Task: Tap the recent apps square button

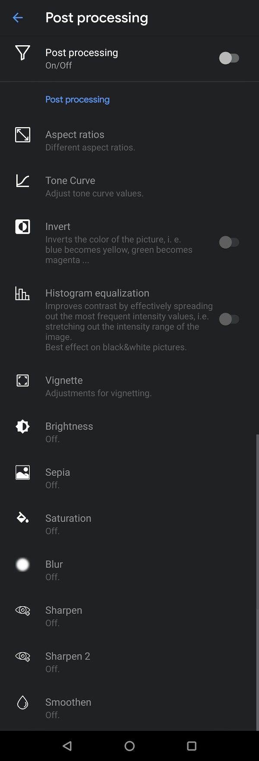Action: point(192,746)
